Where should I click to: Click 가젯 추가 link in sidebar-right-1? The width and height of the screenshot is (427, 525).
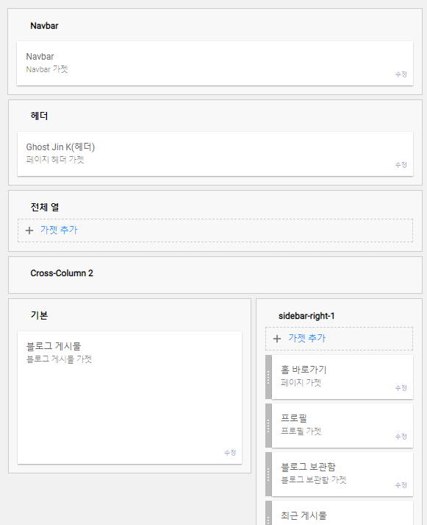point(306,338)
